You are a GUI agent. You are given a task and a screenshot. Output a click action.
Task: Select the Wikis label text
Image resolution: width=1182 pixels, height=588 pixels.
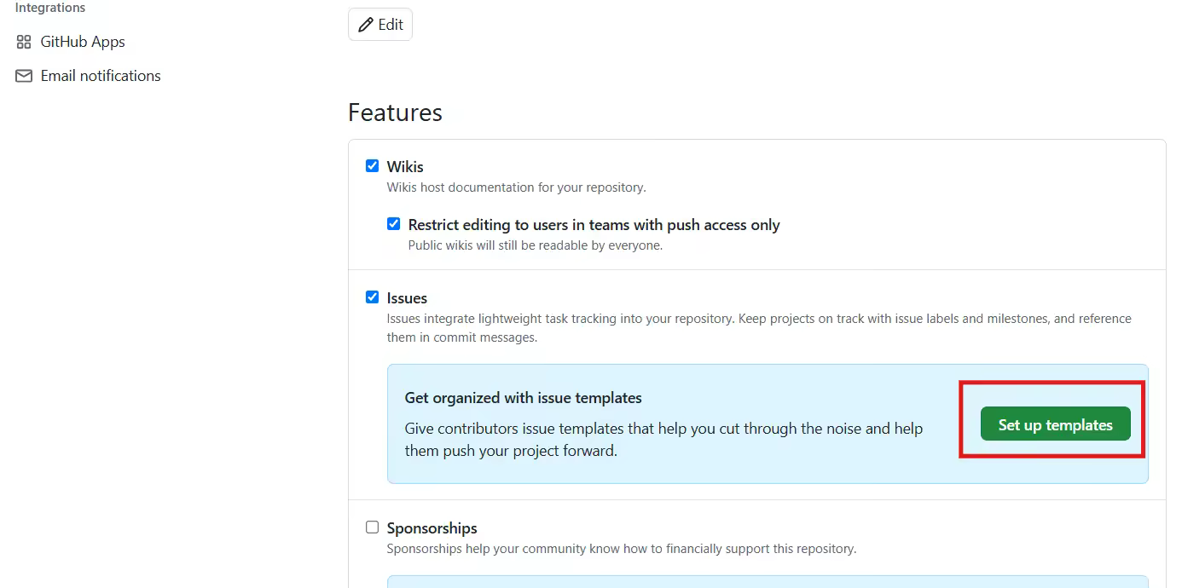406,166
